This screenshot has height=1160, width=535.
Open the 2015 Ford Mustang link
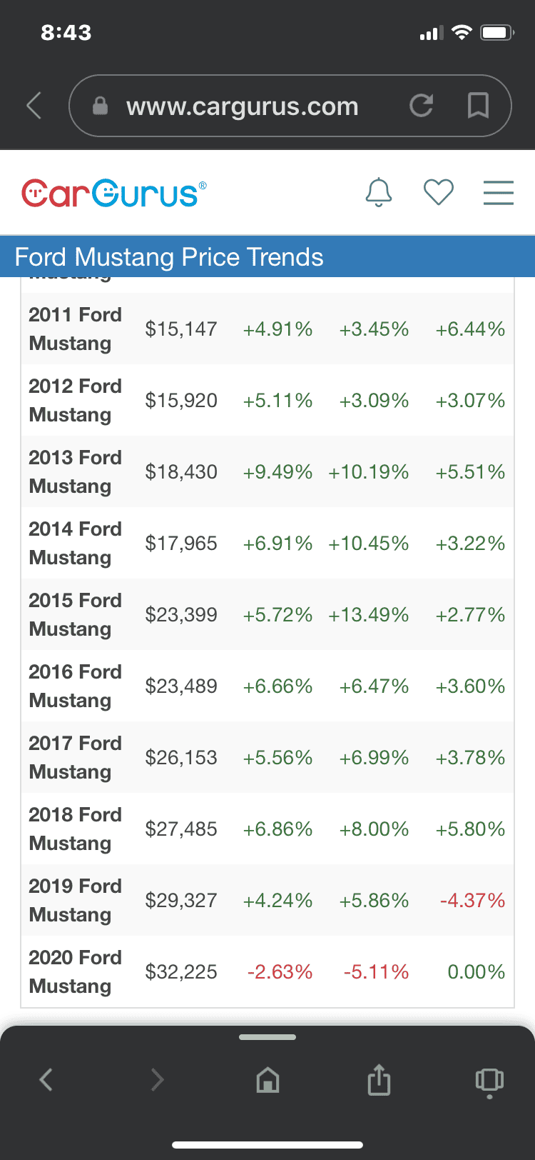coord(75,614)
